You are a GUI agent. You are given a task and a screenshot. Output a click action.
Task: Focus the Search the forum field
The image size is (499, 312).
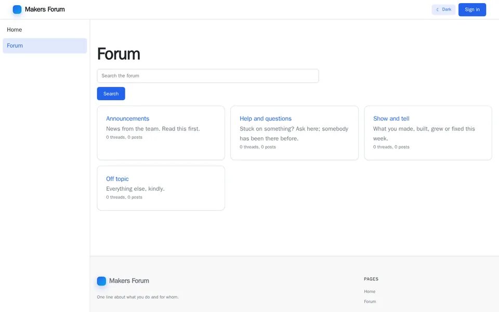click(208, 76)
